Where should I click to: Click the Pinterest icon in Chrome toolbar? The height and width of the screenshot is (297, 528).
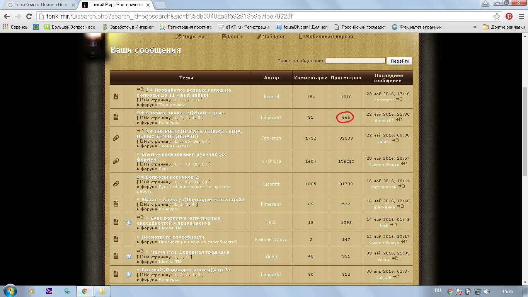[509, 17]
